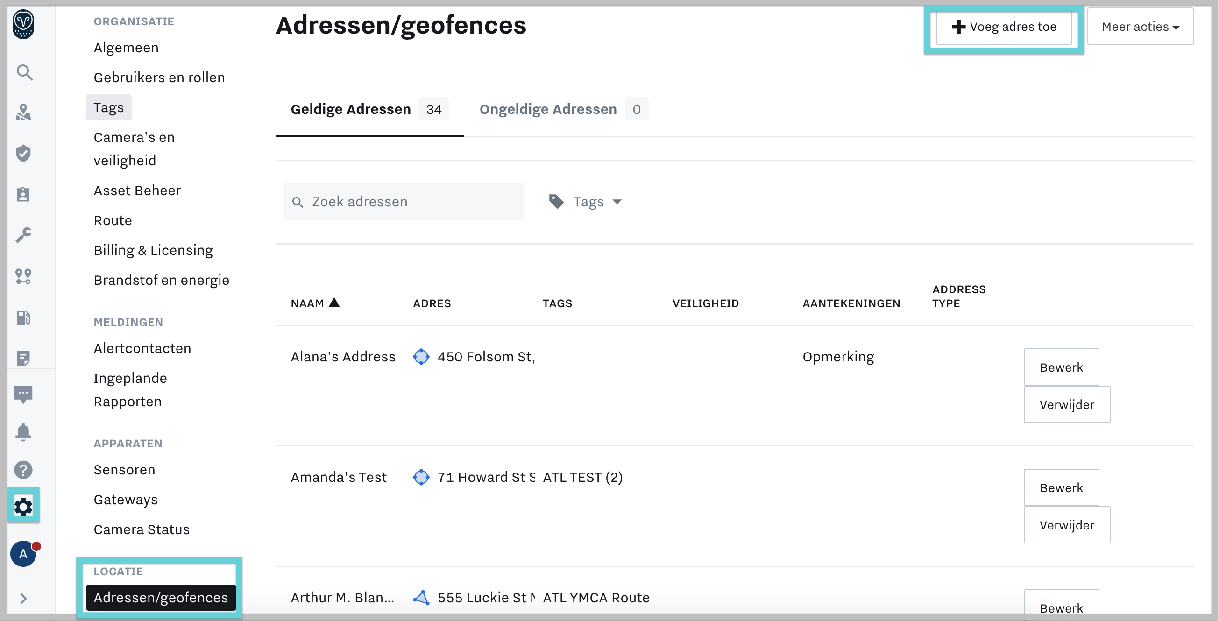1219x621 pixels.
Task: Click Verwijder for Amanda's Test
Action: [1067, 525]
